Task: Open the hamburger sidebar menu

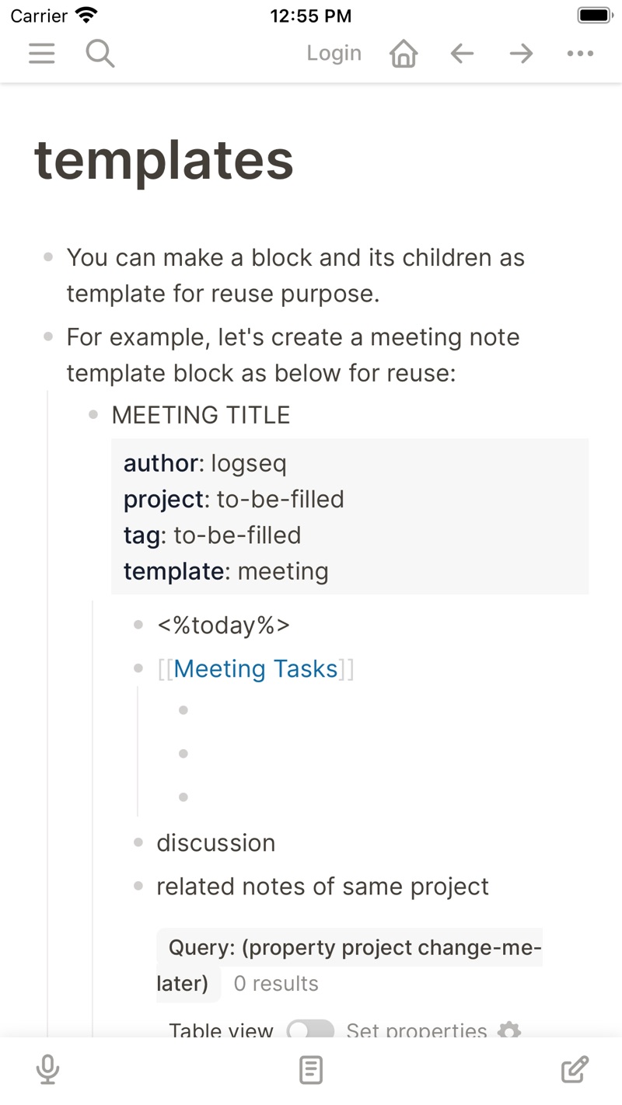Action: [x=42, y=54]
